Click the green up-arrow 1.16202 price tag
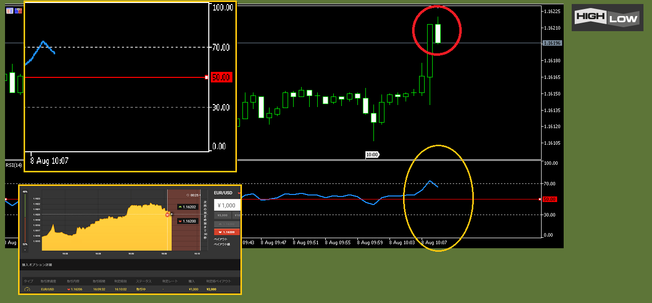The image size is (652, 303). [187, 207]
